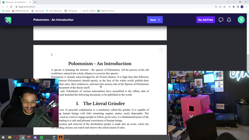Viewport: 249px width, 140px height.
Task: Bookmark this page with the star
Action: pyautogui.click(x=224, y=7)
